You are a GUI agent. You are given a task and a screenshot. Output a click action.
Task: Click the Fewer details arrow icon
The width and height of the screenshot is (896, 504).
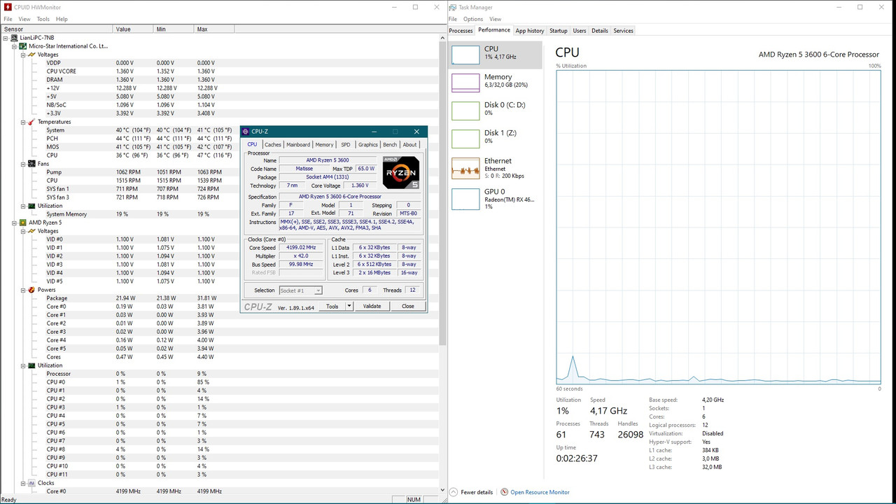pyautogui.click(x=454, y=492)
